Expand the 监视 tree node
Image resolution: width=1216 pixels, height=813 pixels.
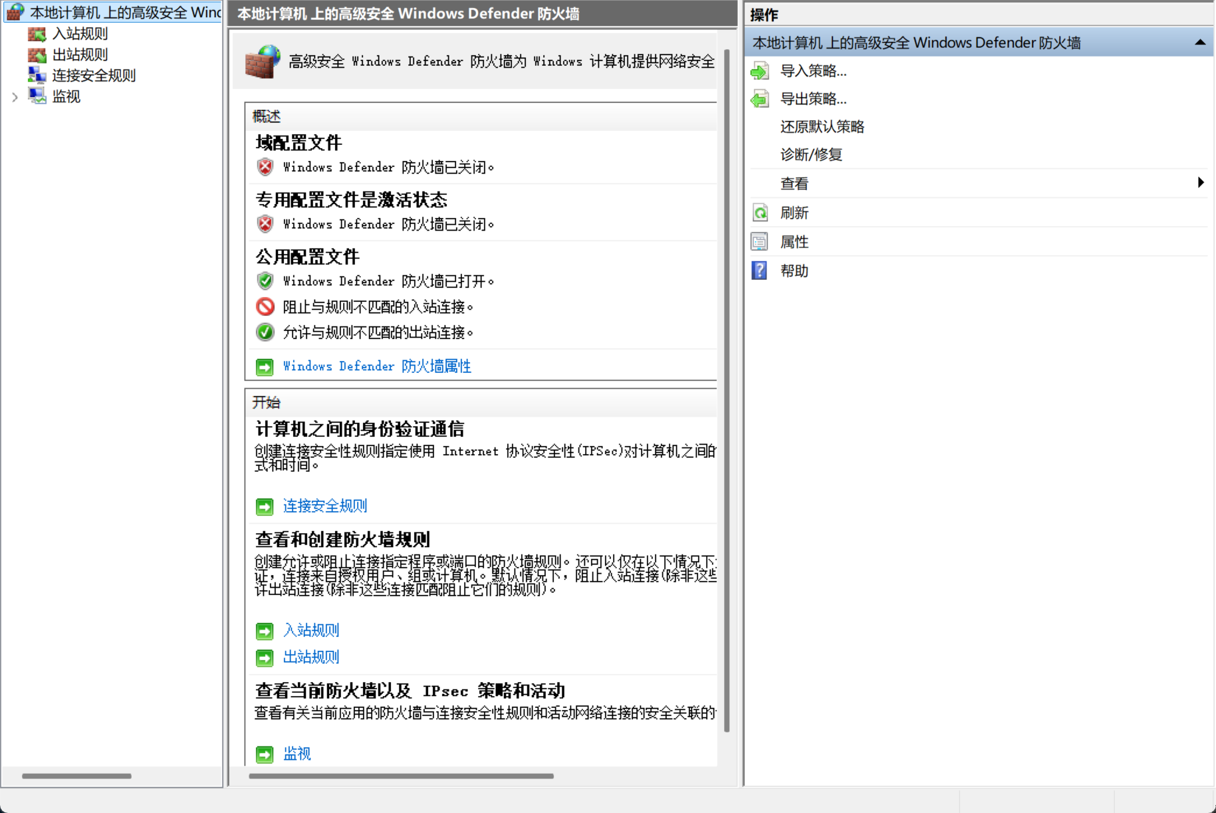(x=15, y=97)
